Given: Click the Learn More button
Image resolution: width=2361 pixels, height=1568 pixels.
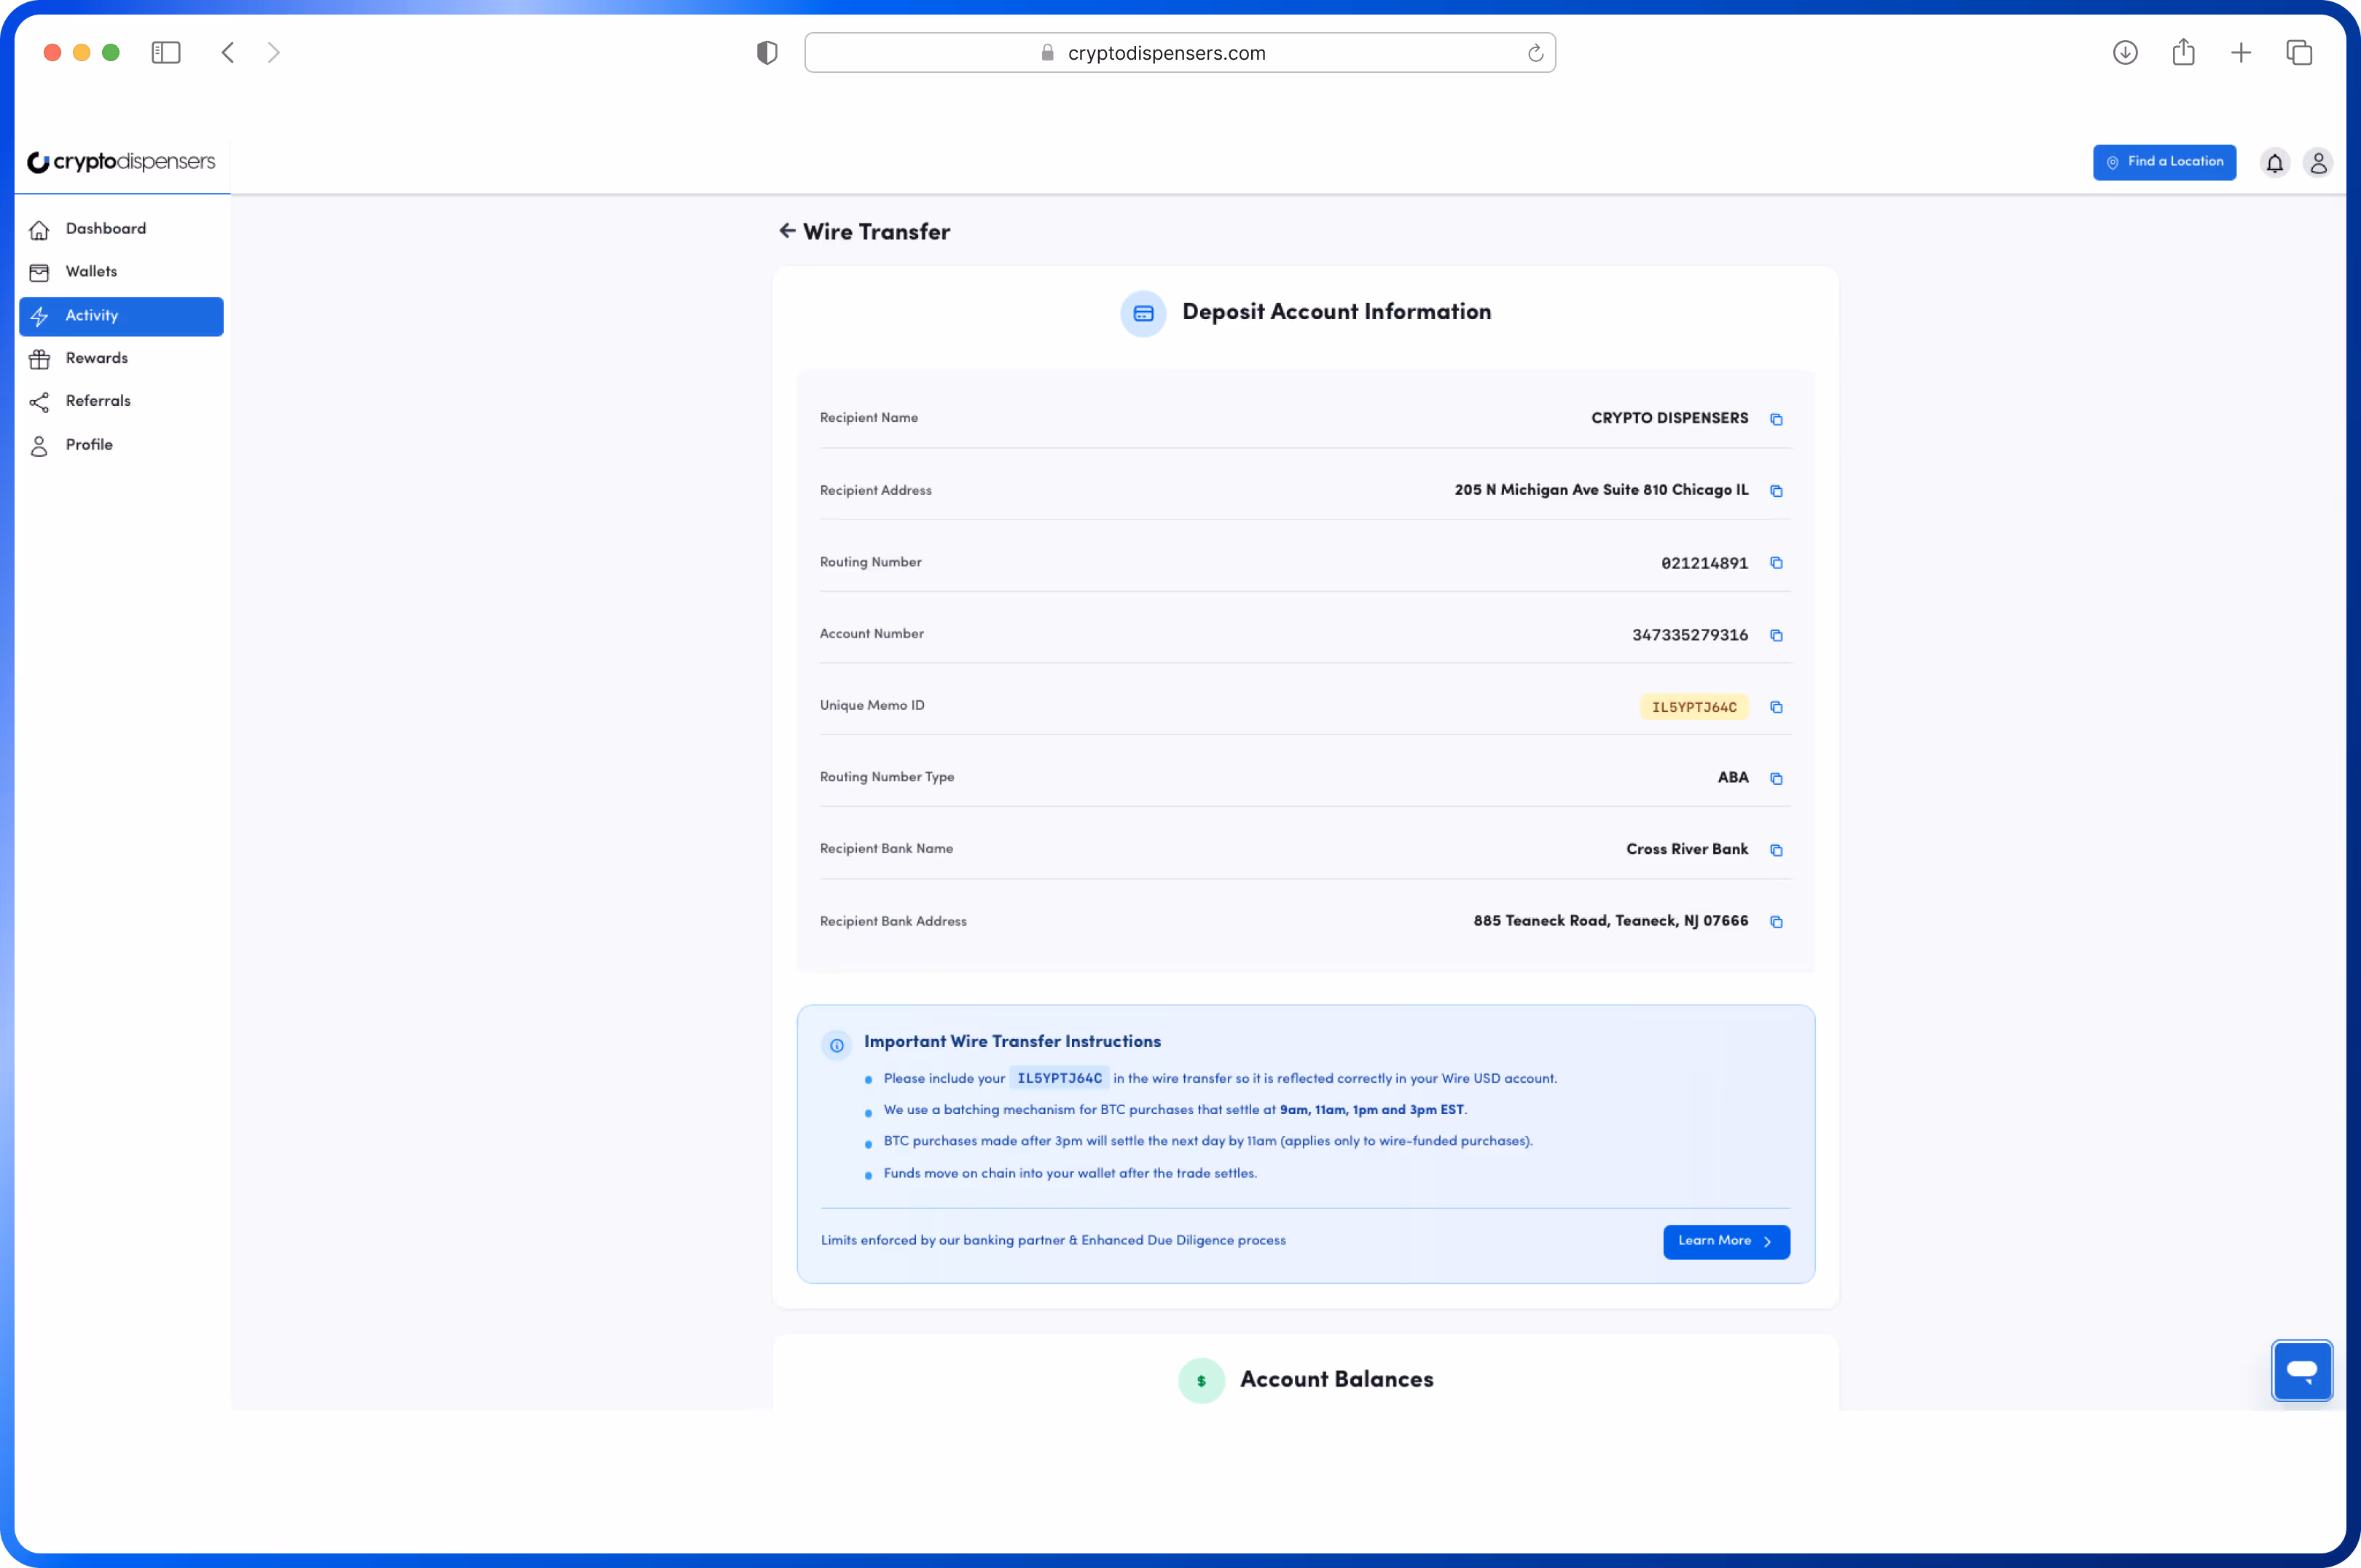Looking at the screenshot, I should [x=1725, y=1241].
